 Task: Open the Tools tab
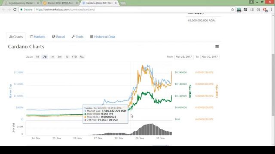(x=77, y=37)
